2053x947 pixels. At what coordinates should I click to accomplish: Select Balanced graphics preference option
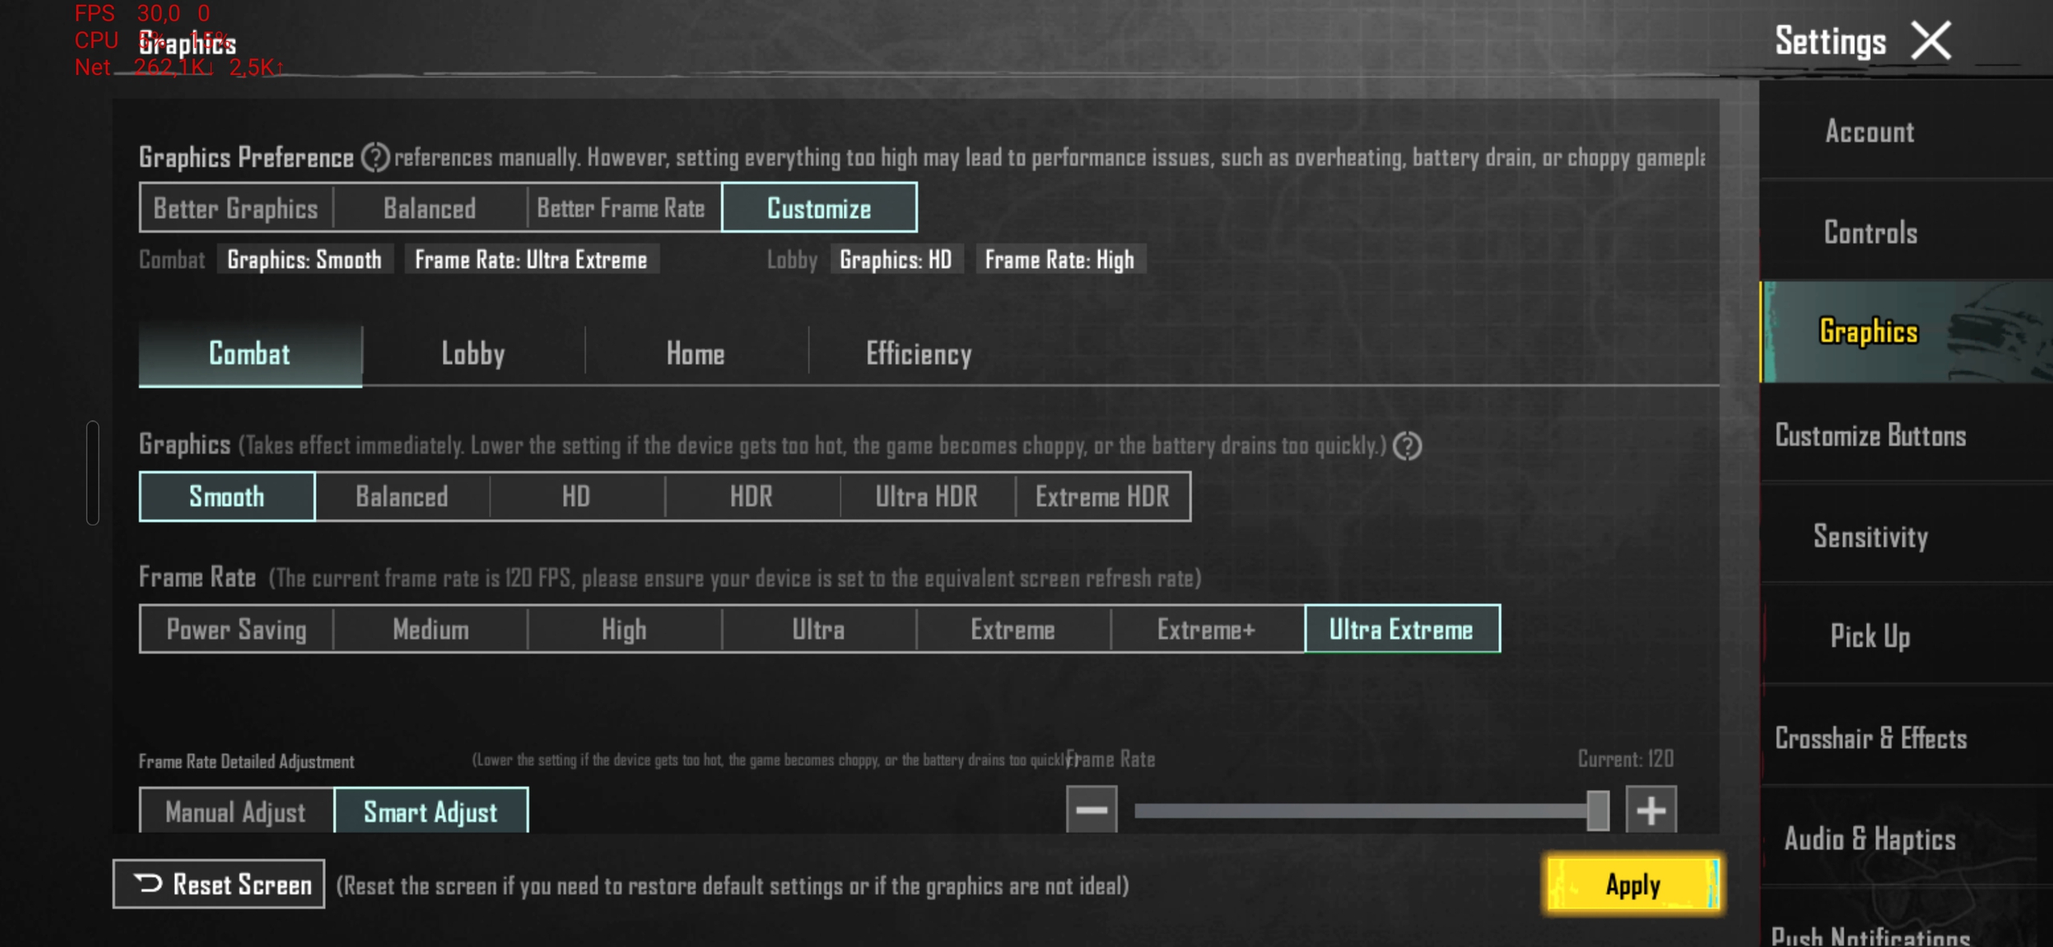coord(428,208)
